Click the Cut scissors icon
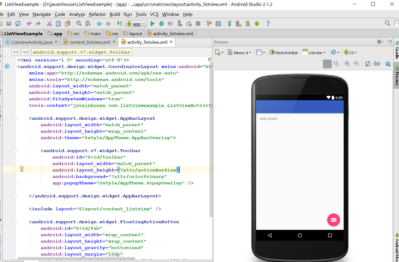Screen dimensions: 399x262 49,24
